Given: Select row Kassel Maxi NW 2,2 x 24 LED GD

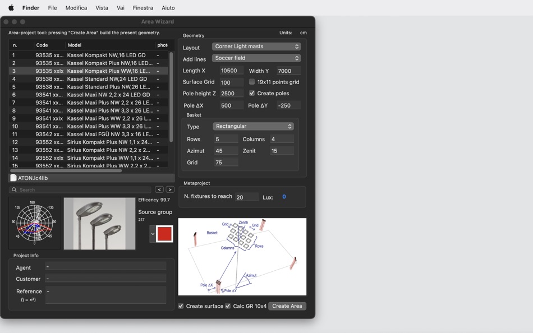Looking at the screenshot, I should 89,95.
